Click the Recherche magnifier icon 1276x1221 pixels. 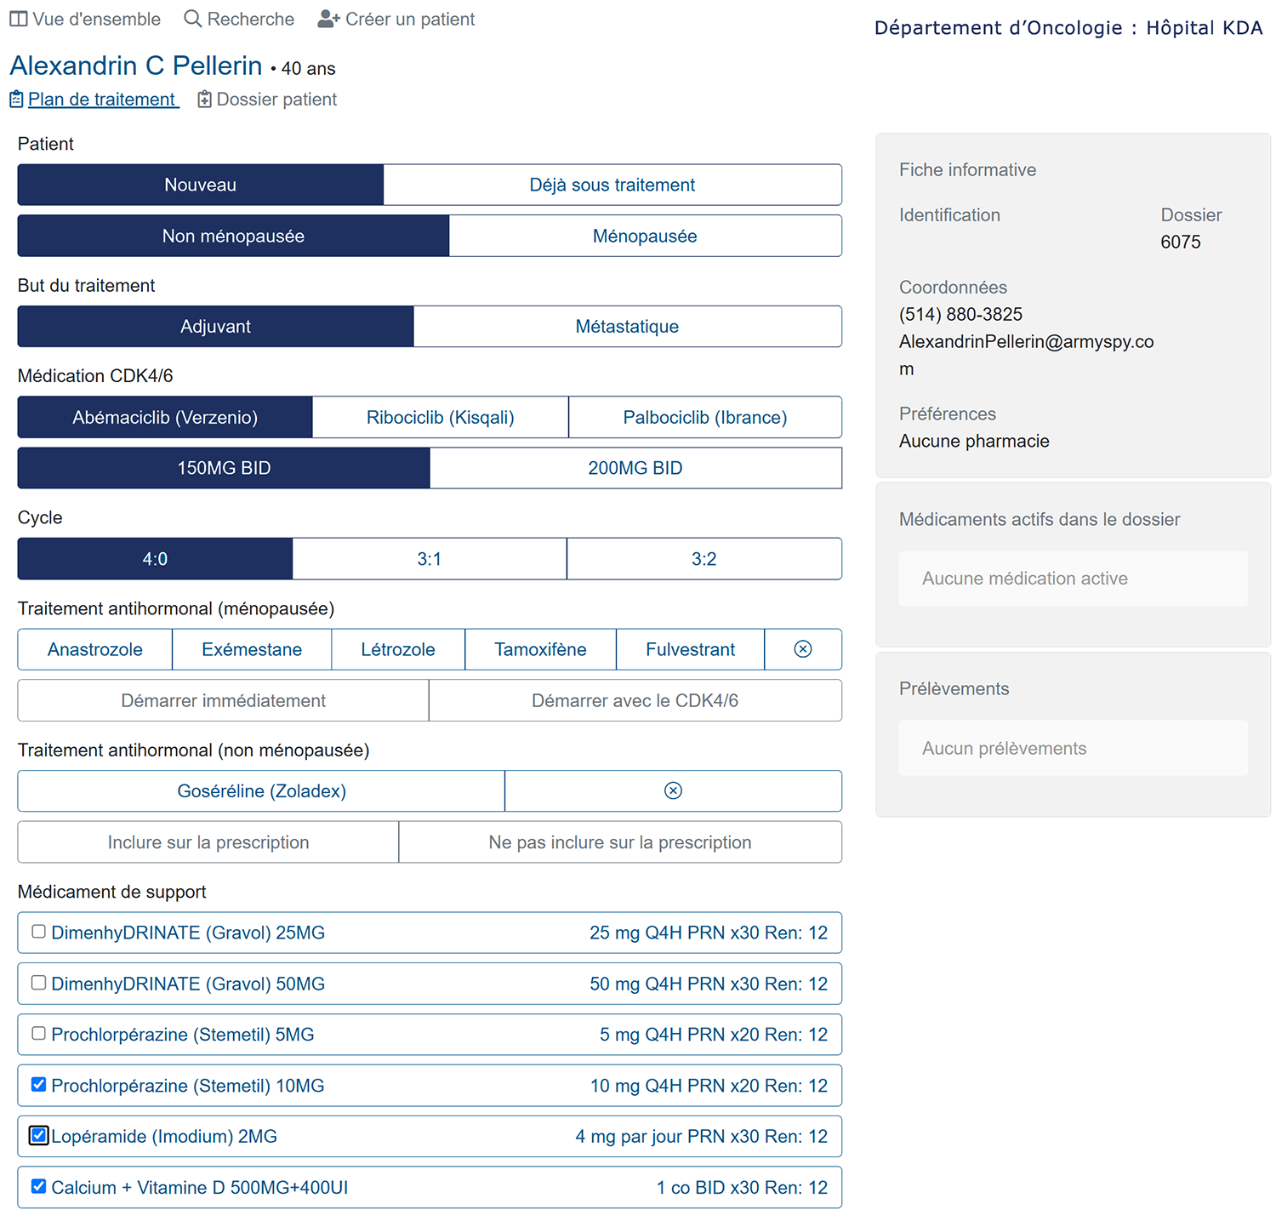tap(193, 19)
